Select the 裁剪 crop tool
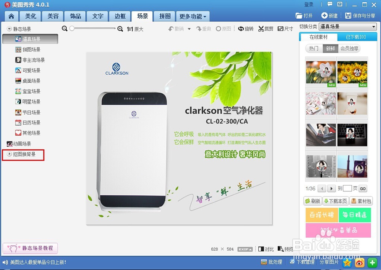Viewport: 381px width, 270px height. [x=266, y=29]
